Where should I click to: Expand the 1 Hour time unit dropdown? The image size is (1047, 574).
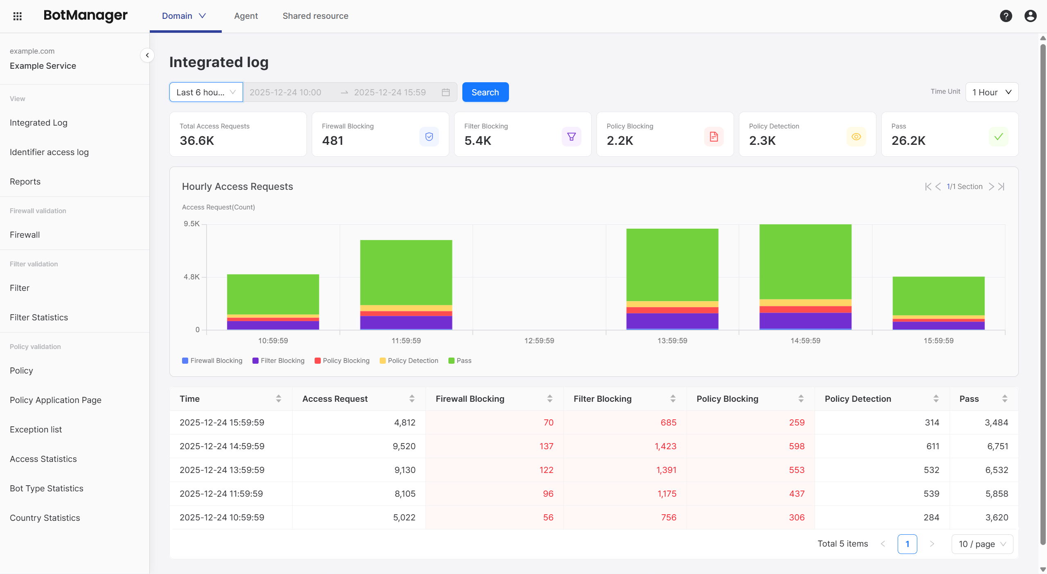click(992, 92)
